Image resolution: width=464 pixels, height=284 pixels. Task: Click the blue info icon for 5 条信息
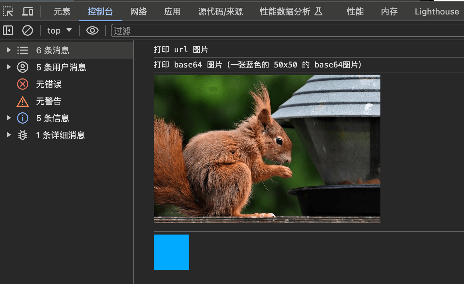[23, 118]
